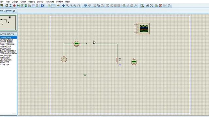Open Search and Tag binoculars icon
Screen dimensions: 209x117
(x=148, y=6)
